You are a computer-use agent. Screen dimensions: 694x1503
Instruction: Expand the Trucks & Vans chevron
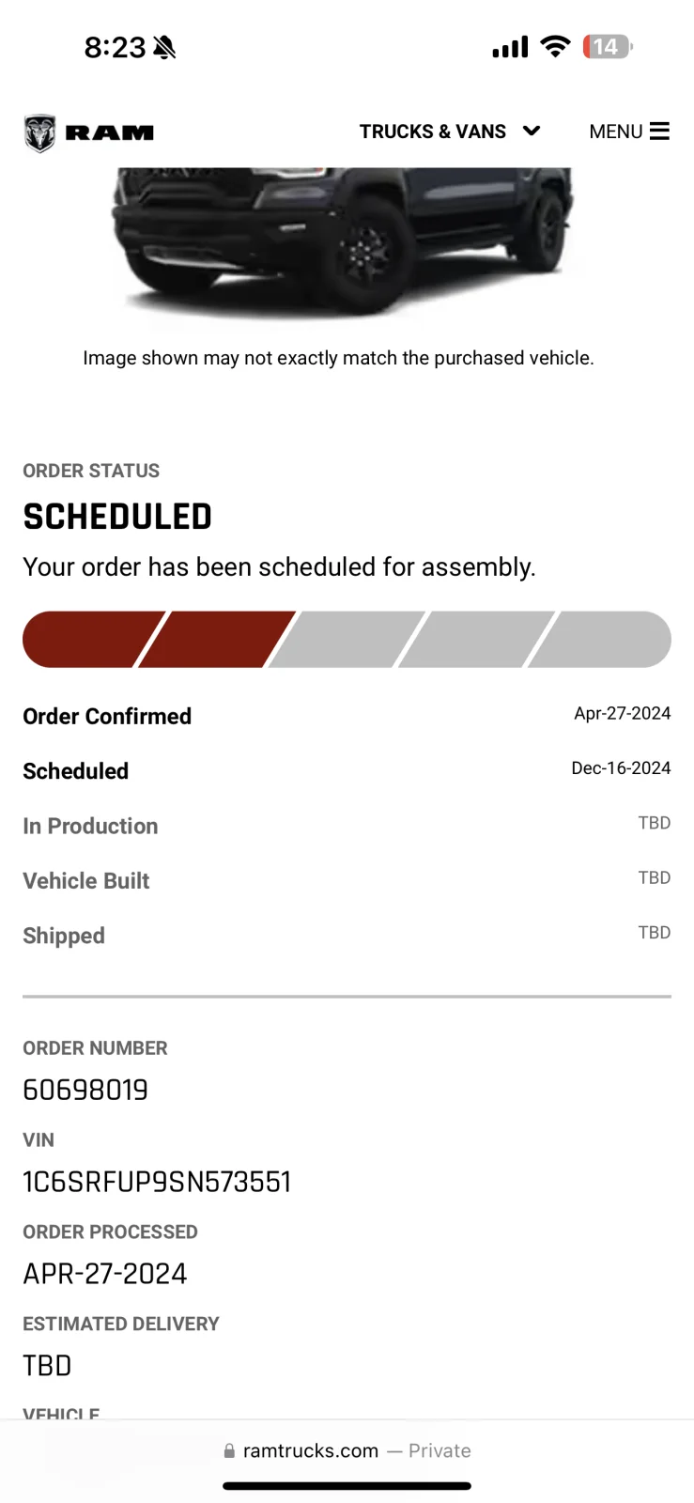[x=532, y=131]
